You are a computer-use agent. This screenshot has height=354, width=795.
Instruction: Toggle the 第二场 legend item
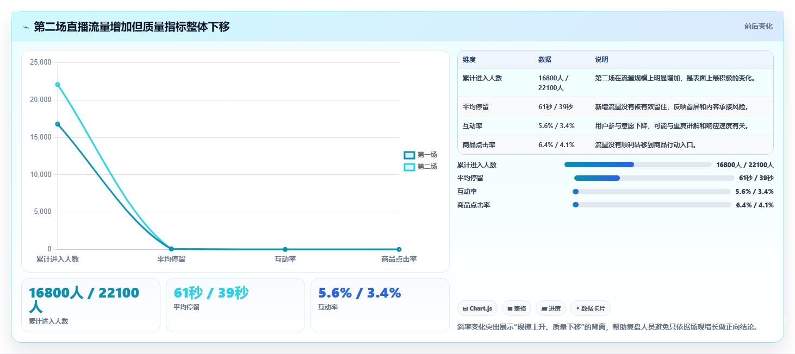coord(420,167)
